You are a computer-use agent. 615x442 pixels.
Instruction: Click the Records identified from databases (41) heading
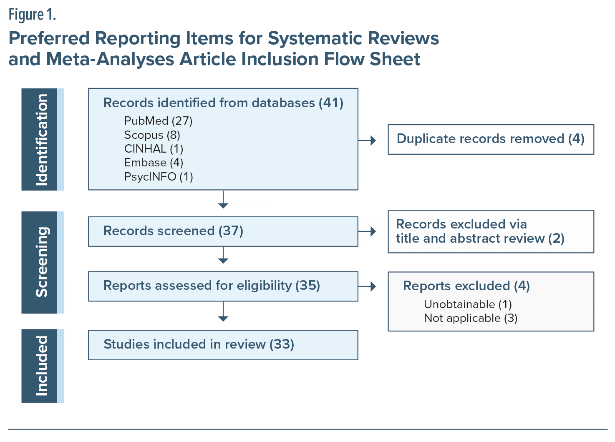tap(223, 103)
